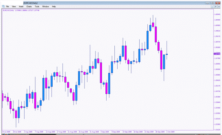Image resolution: width=222 pixels, height=135 pixels.
Task: Click the last small blue candle on the right
Action: point(167,54)
